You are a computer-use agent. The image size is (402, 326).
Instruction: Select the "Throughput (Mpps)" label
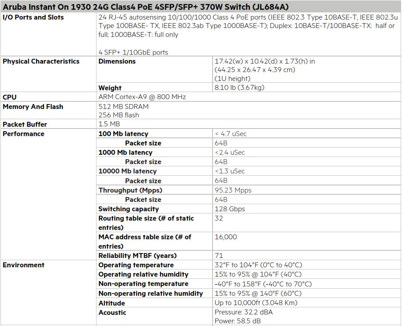tap(130, 190)
